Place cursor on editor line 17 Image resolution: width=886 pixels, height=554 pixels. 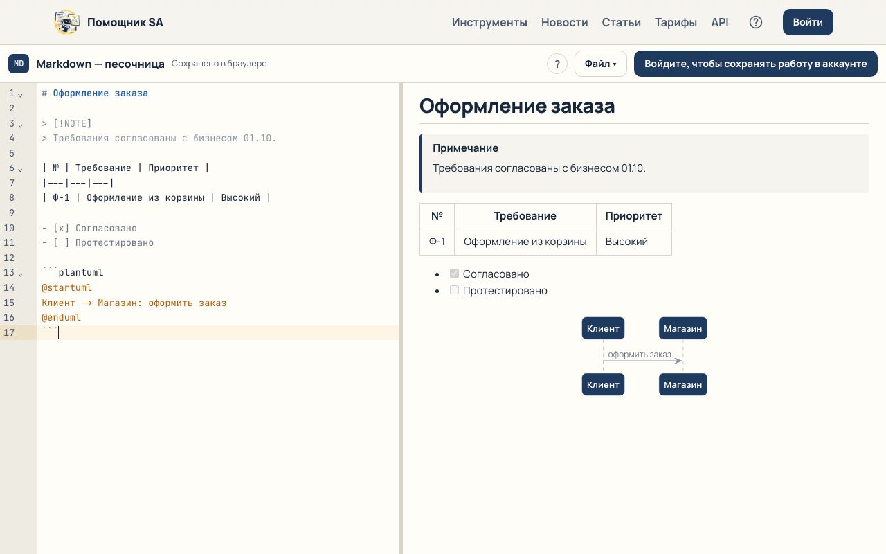tap(218, 332)
